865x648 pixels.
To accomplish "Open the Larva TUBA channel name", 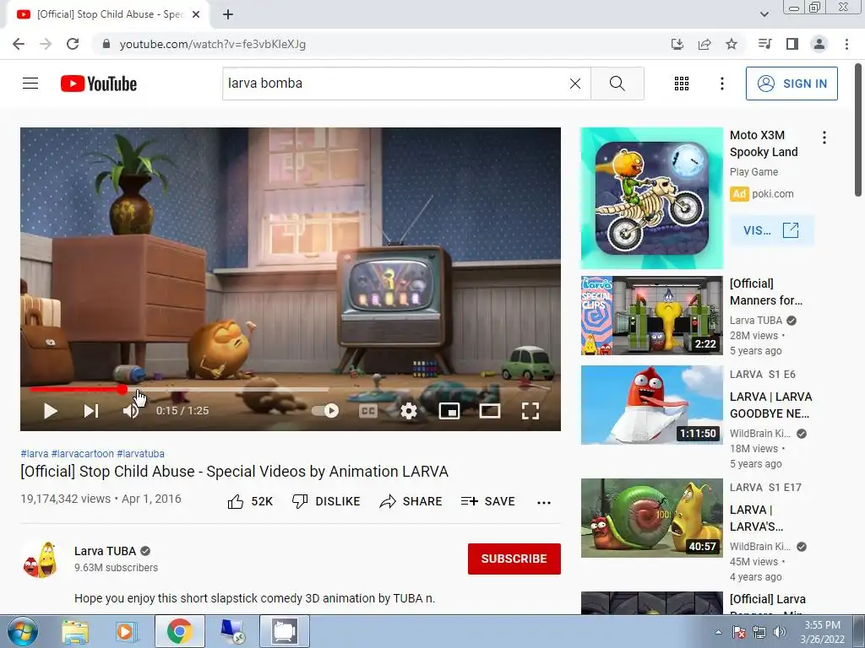I will 105,551.
